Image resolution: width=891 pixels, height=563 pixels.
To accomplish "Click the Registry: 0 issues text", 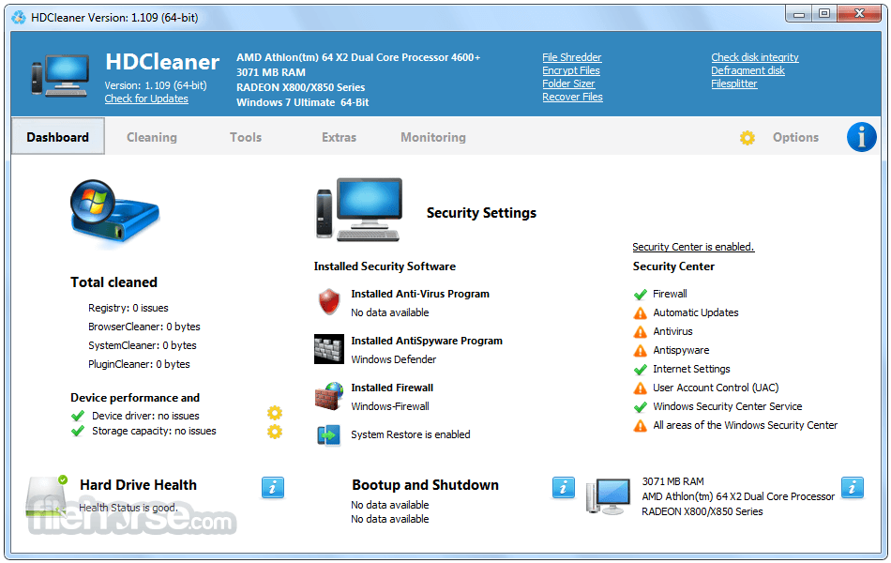I will (x=128, y=308).
